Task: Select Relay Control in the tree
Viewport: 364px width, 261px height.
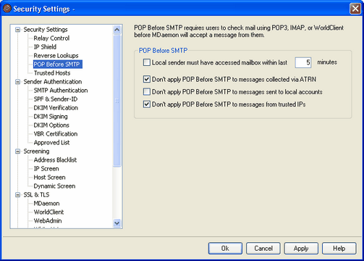Action: coord(51,38)
